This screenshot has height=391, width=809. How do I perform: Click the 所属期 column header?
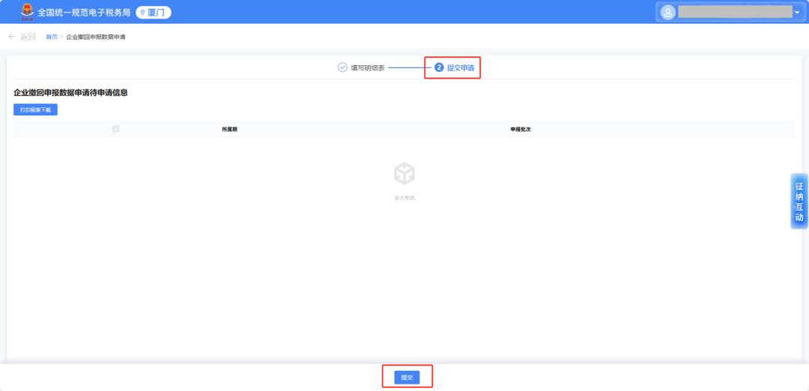click(x=229, y=130)
